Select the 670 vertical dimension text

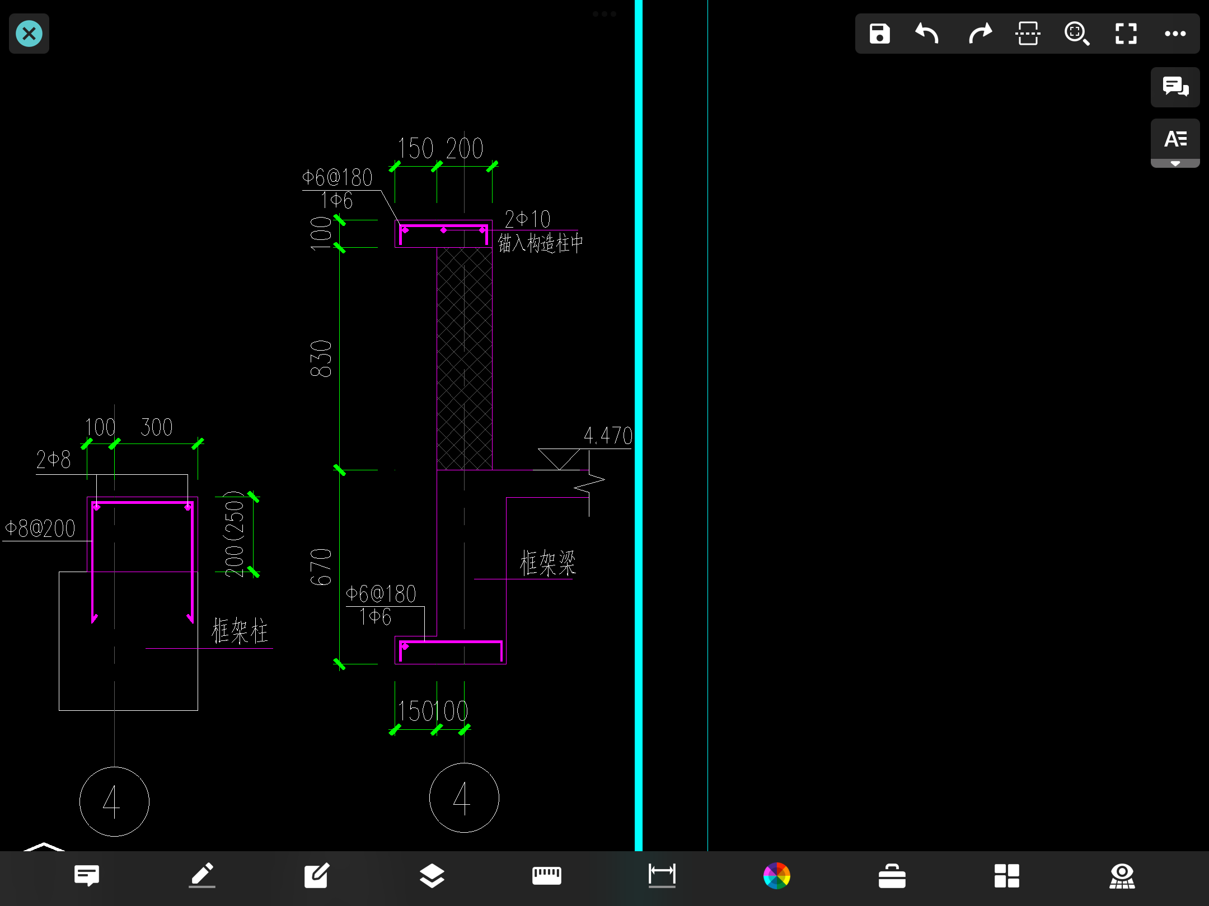pos(321,567)
